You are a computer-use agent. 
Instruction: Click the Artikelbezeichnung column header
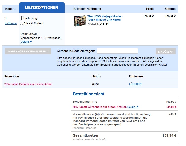pos(87,9)
